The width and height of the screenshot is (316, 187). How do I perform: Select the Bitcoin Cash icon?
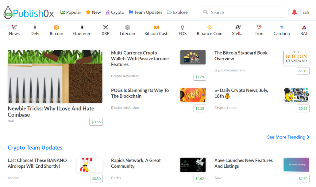(x=156, y=27)
